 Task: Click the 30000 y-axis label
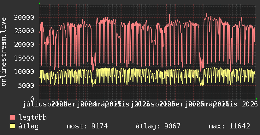24,17
